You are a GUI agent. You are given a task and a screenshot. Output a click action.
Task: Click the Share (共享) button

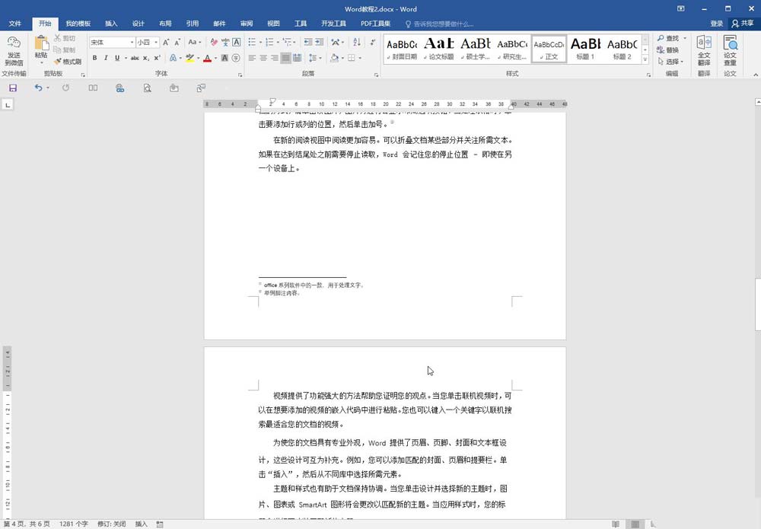[x=743, y=24]
